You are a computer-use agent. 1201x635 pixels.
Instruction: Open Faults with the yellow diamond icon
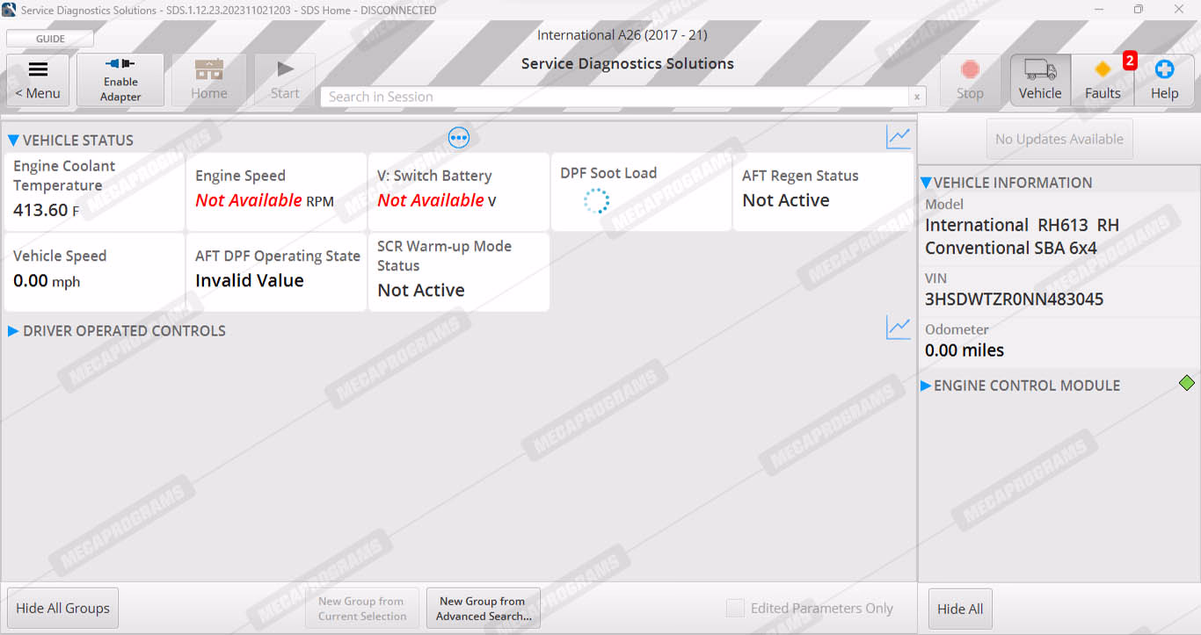(x=1103, y=80)
